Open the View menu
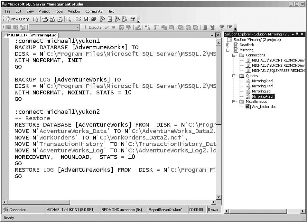307x222 pixels. click(x=30, y=11)
